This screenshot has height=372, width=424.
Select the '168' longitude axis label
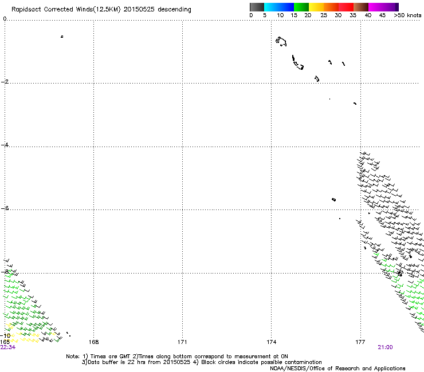tap(93, 342)
